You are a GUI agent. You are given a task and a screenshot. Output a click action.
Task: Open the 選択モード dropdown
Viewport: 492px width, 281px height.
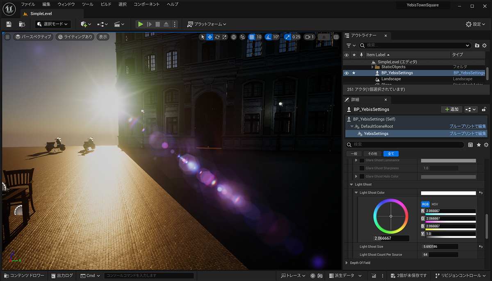pyautogui.click(x=53, y=24)
